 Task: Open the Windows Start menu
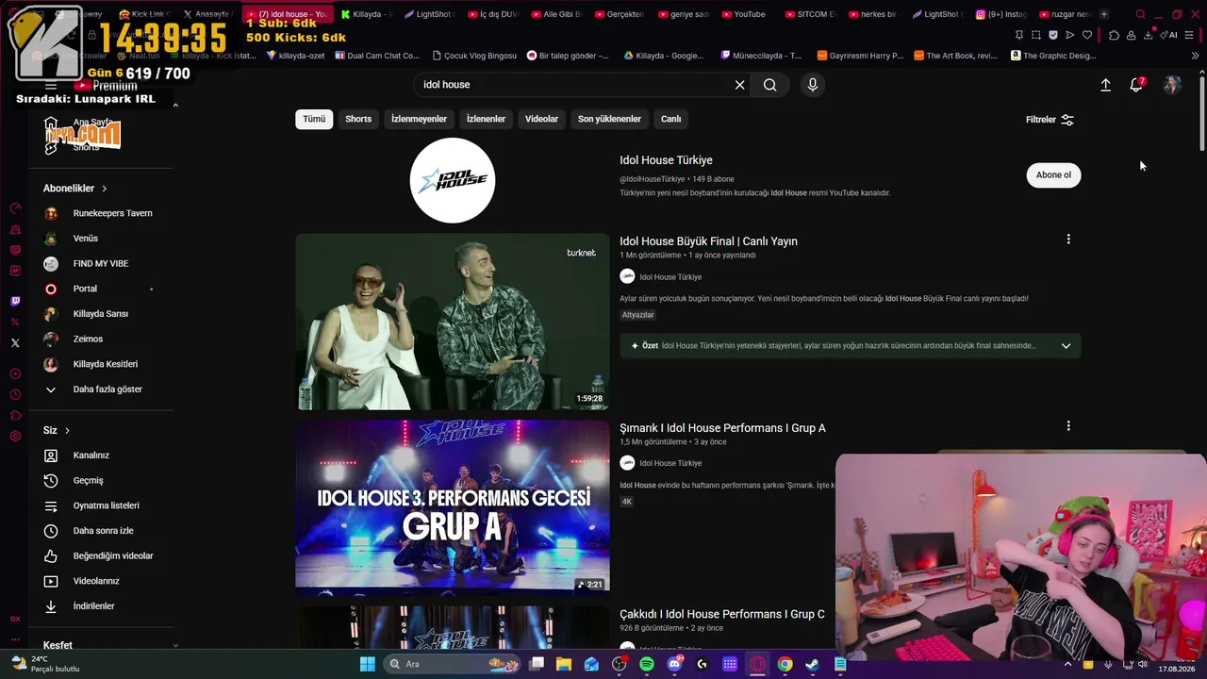[x=368, y=664]
